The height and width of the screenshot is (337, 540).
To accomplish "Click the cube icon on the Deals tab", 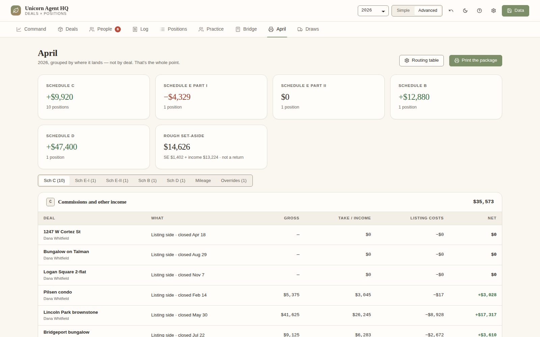I will [60, 29].
